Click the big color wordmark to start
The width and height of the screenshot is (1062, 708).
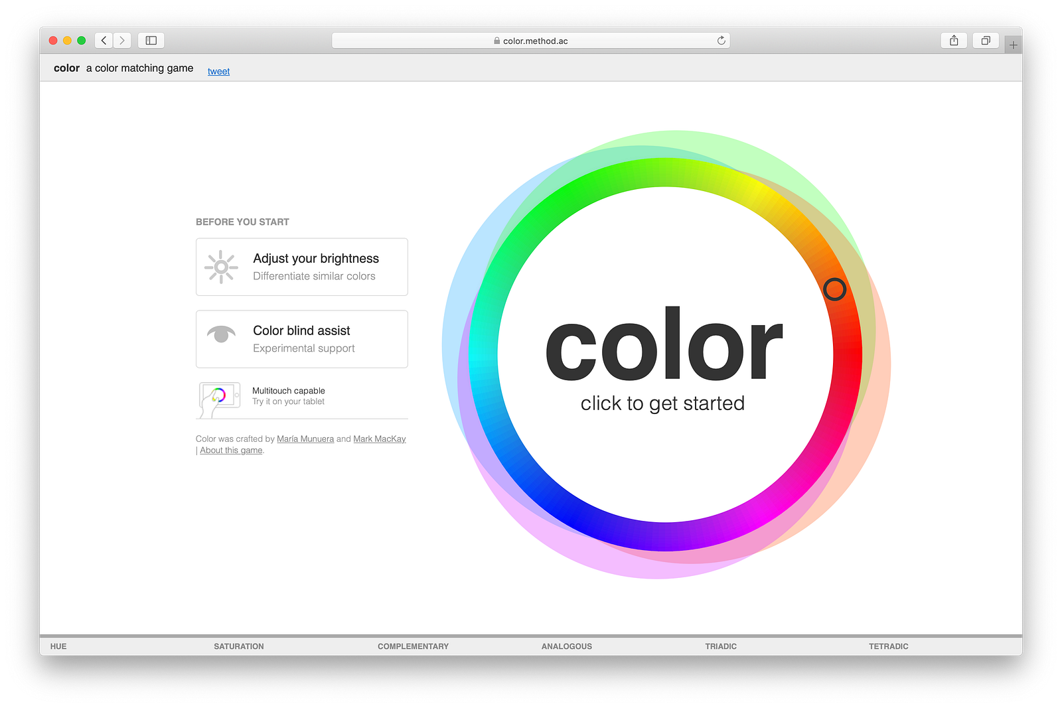tap(664, 344)
